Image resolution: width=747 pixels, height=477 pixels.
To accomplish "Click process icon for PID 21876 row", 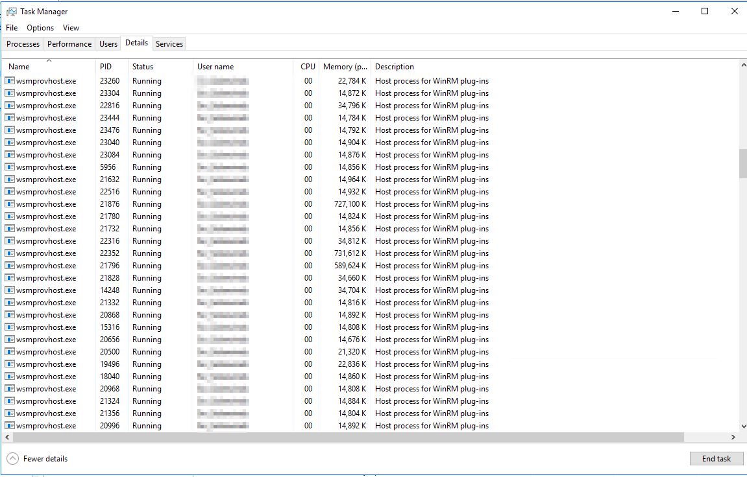I will coord(10,204).
